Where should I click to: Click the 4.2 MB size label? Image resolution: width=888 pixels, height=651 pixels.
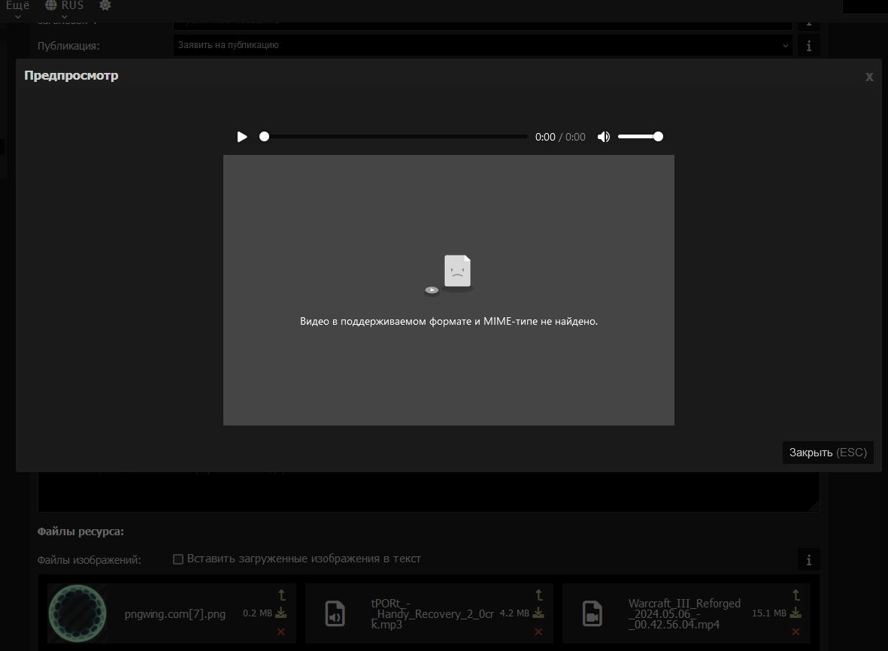[514, 613]
